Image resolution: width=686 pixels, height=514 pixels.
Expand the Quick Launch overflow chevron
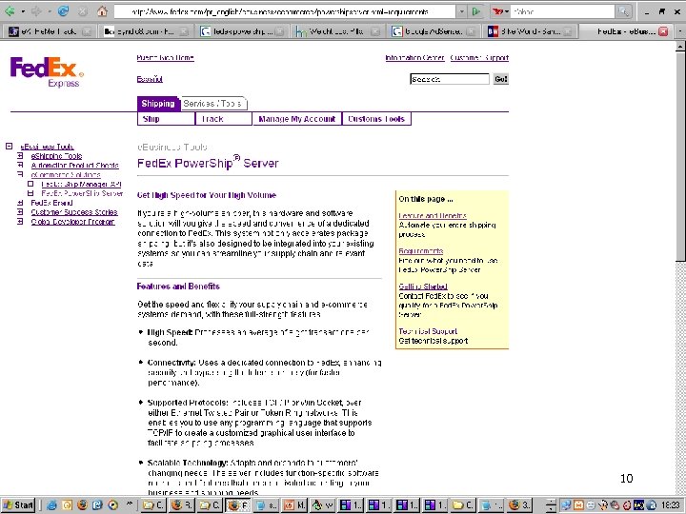pos(129,504)
